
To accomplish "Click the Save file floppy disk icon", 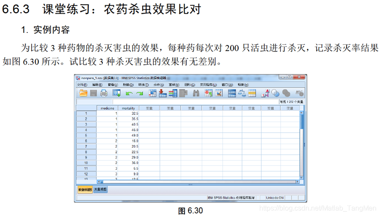I will (93, 93).
